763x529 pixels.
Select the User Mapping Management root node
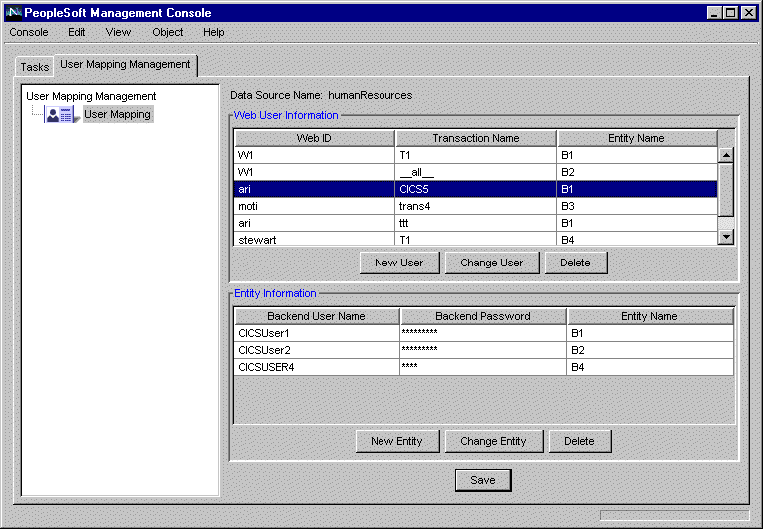point(91,96)
